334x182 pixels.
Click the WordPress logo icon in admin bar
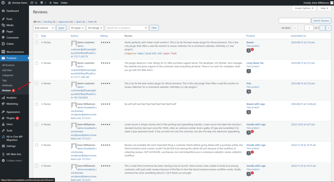tap(3, 3)
